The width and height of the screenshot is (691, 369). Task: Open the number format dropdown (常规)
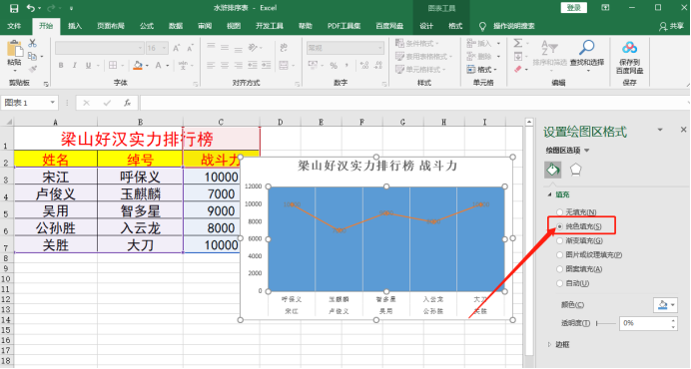(x=379, y=48)
